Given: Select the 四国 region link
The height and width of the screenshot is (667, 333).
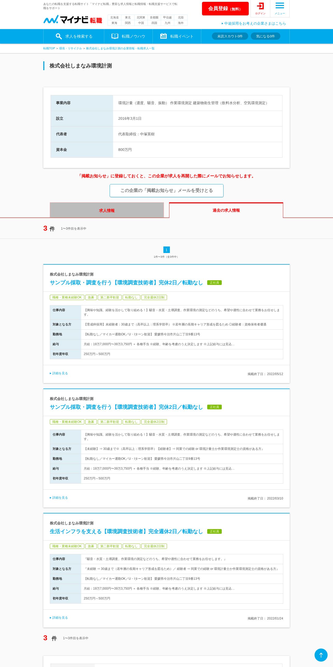Looking at the screenshot, I should (x=154, y=23).
